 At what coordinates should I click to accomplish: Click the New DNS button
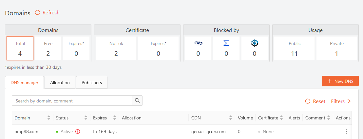coord(340,81)
